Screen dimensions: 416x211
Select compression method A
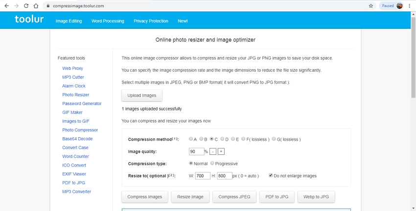(x=191, y=139)
